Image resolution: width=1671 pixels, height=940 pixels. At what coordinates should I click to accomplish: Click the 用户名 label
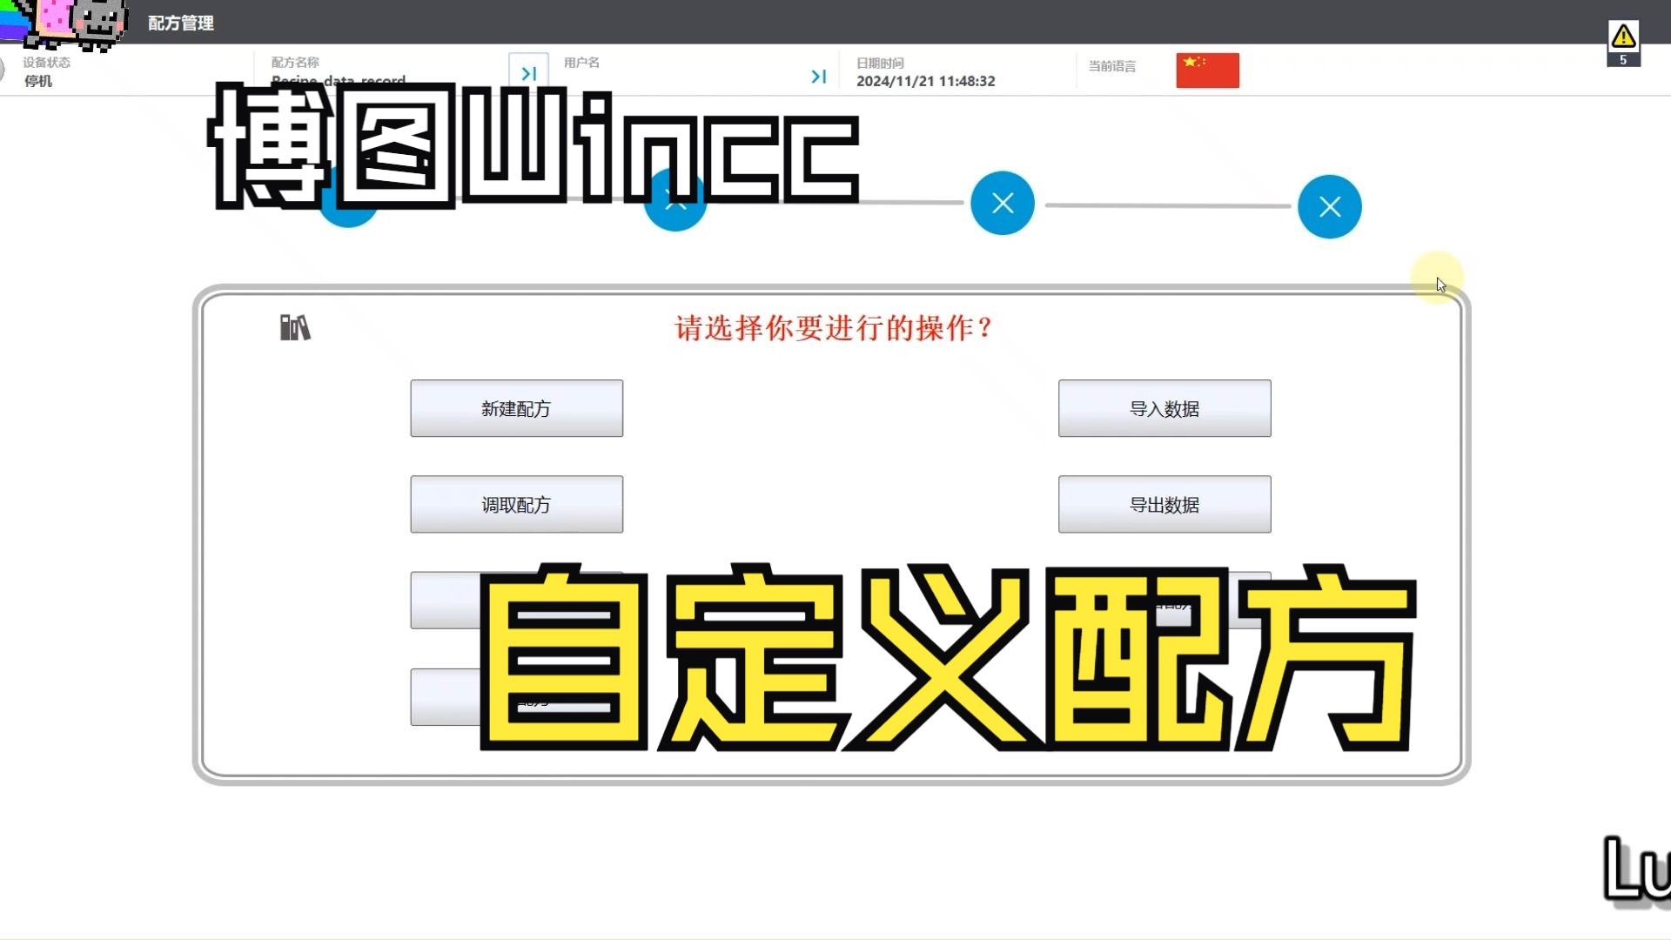coord(581,63)
